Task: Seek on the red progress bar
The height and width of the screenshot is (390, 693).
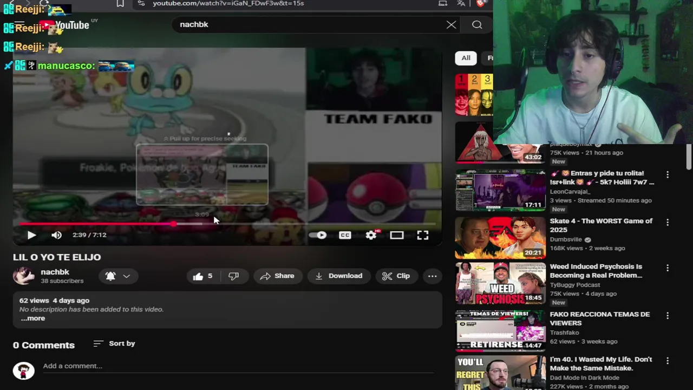Action: click(227, 223)
